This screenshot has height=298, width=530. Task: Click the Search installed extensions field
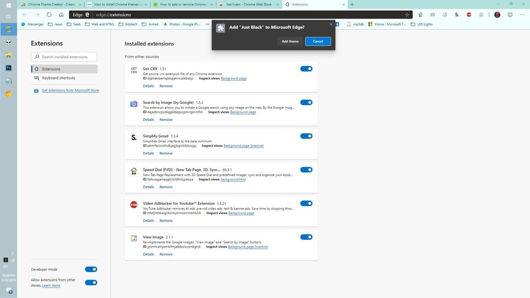[64, 57]
